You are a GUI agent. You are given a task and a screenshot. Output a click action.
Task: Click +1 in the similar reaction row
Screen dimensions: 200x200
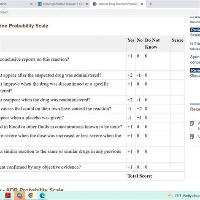coord(130,151)
